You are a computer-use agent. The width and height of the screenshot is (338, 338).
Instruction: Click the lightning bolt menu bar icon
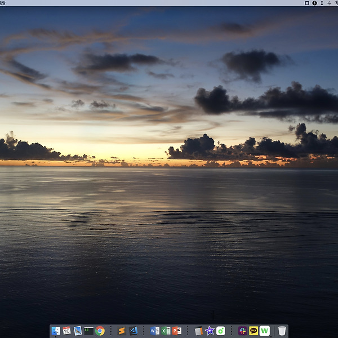coord(314,3)
